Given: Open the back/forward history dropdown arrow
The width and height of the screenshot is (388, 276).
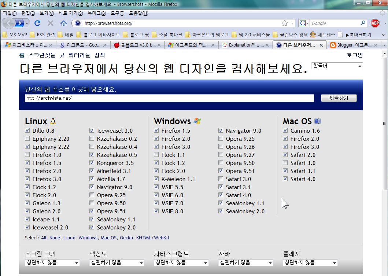Looking at the screenshot, I should pyautogui.click(x=27, y=23).
